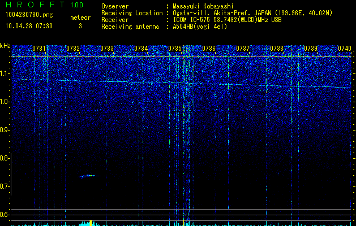Click the 0740 time marker
This screenshot has height=226, width=356.
tap(345, 49)
